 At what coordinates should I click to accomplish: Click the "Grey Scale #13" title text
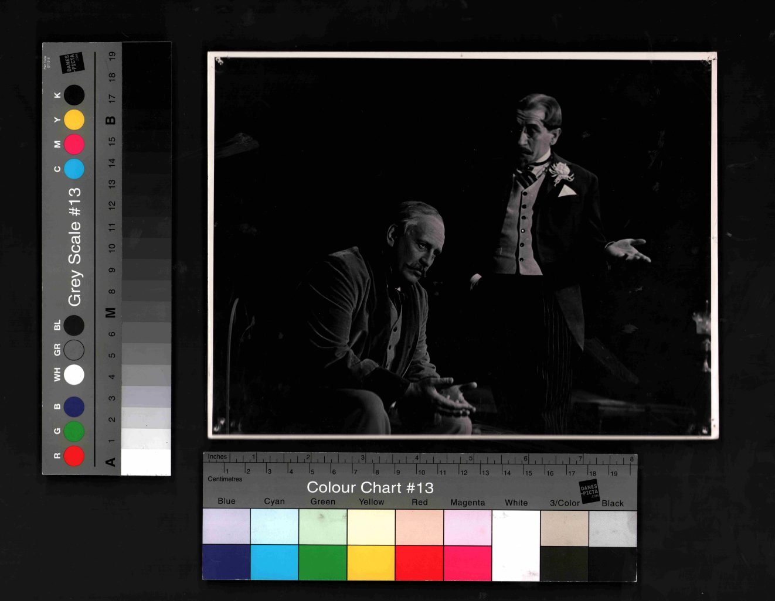74,247
